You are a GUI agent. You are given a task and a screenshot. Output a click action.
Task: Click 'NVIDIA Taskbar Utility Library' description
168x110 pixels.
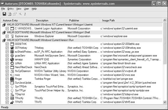[x=50, y=71]
